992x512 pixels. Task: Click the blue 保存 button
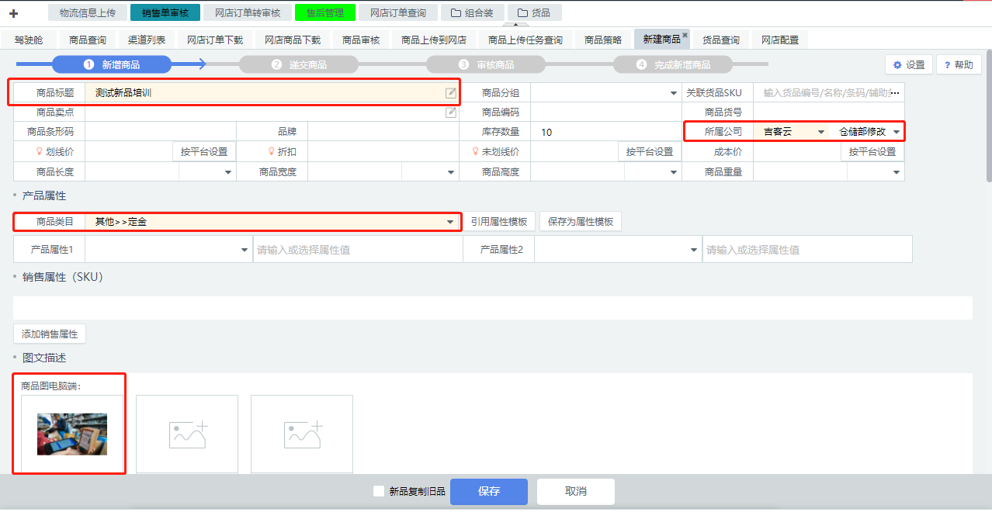(x=489, y=492)
